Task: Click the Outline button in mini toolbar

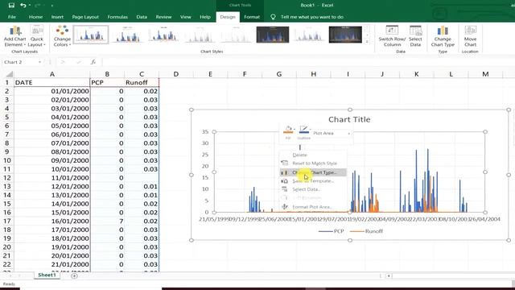Action: (x=304, y=132)
